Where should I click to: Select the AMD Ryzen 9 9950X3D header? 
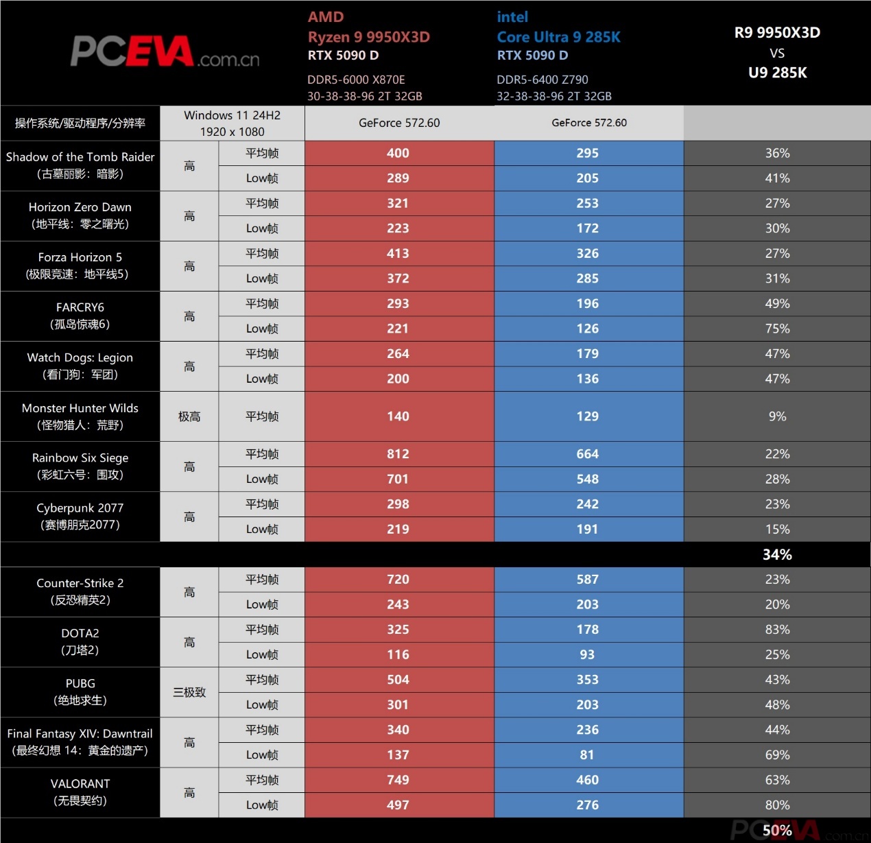[x=369, y=27]
